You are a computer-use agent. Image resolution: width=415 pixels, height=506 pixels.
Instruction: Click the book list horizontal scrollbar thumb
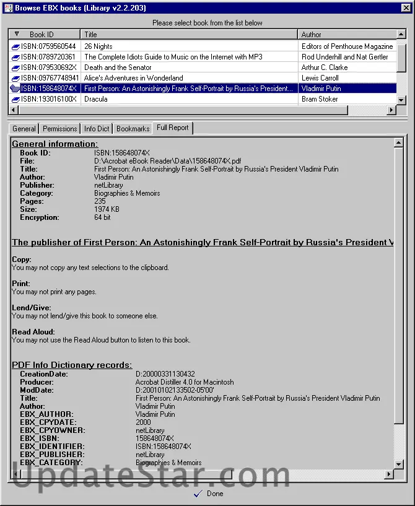coord(183,110)
